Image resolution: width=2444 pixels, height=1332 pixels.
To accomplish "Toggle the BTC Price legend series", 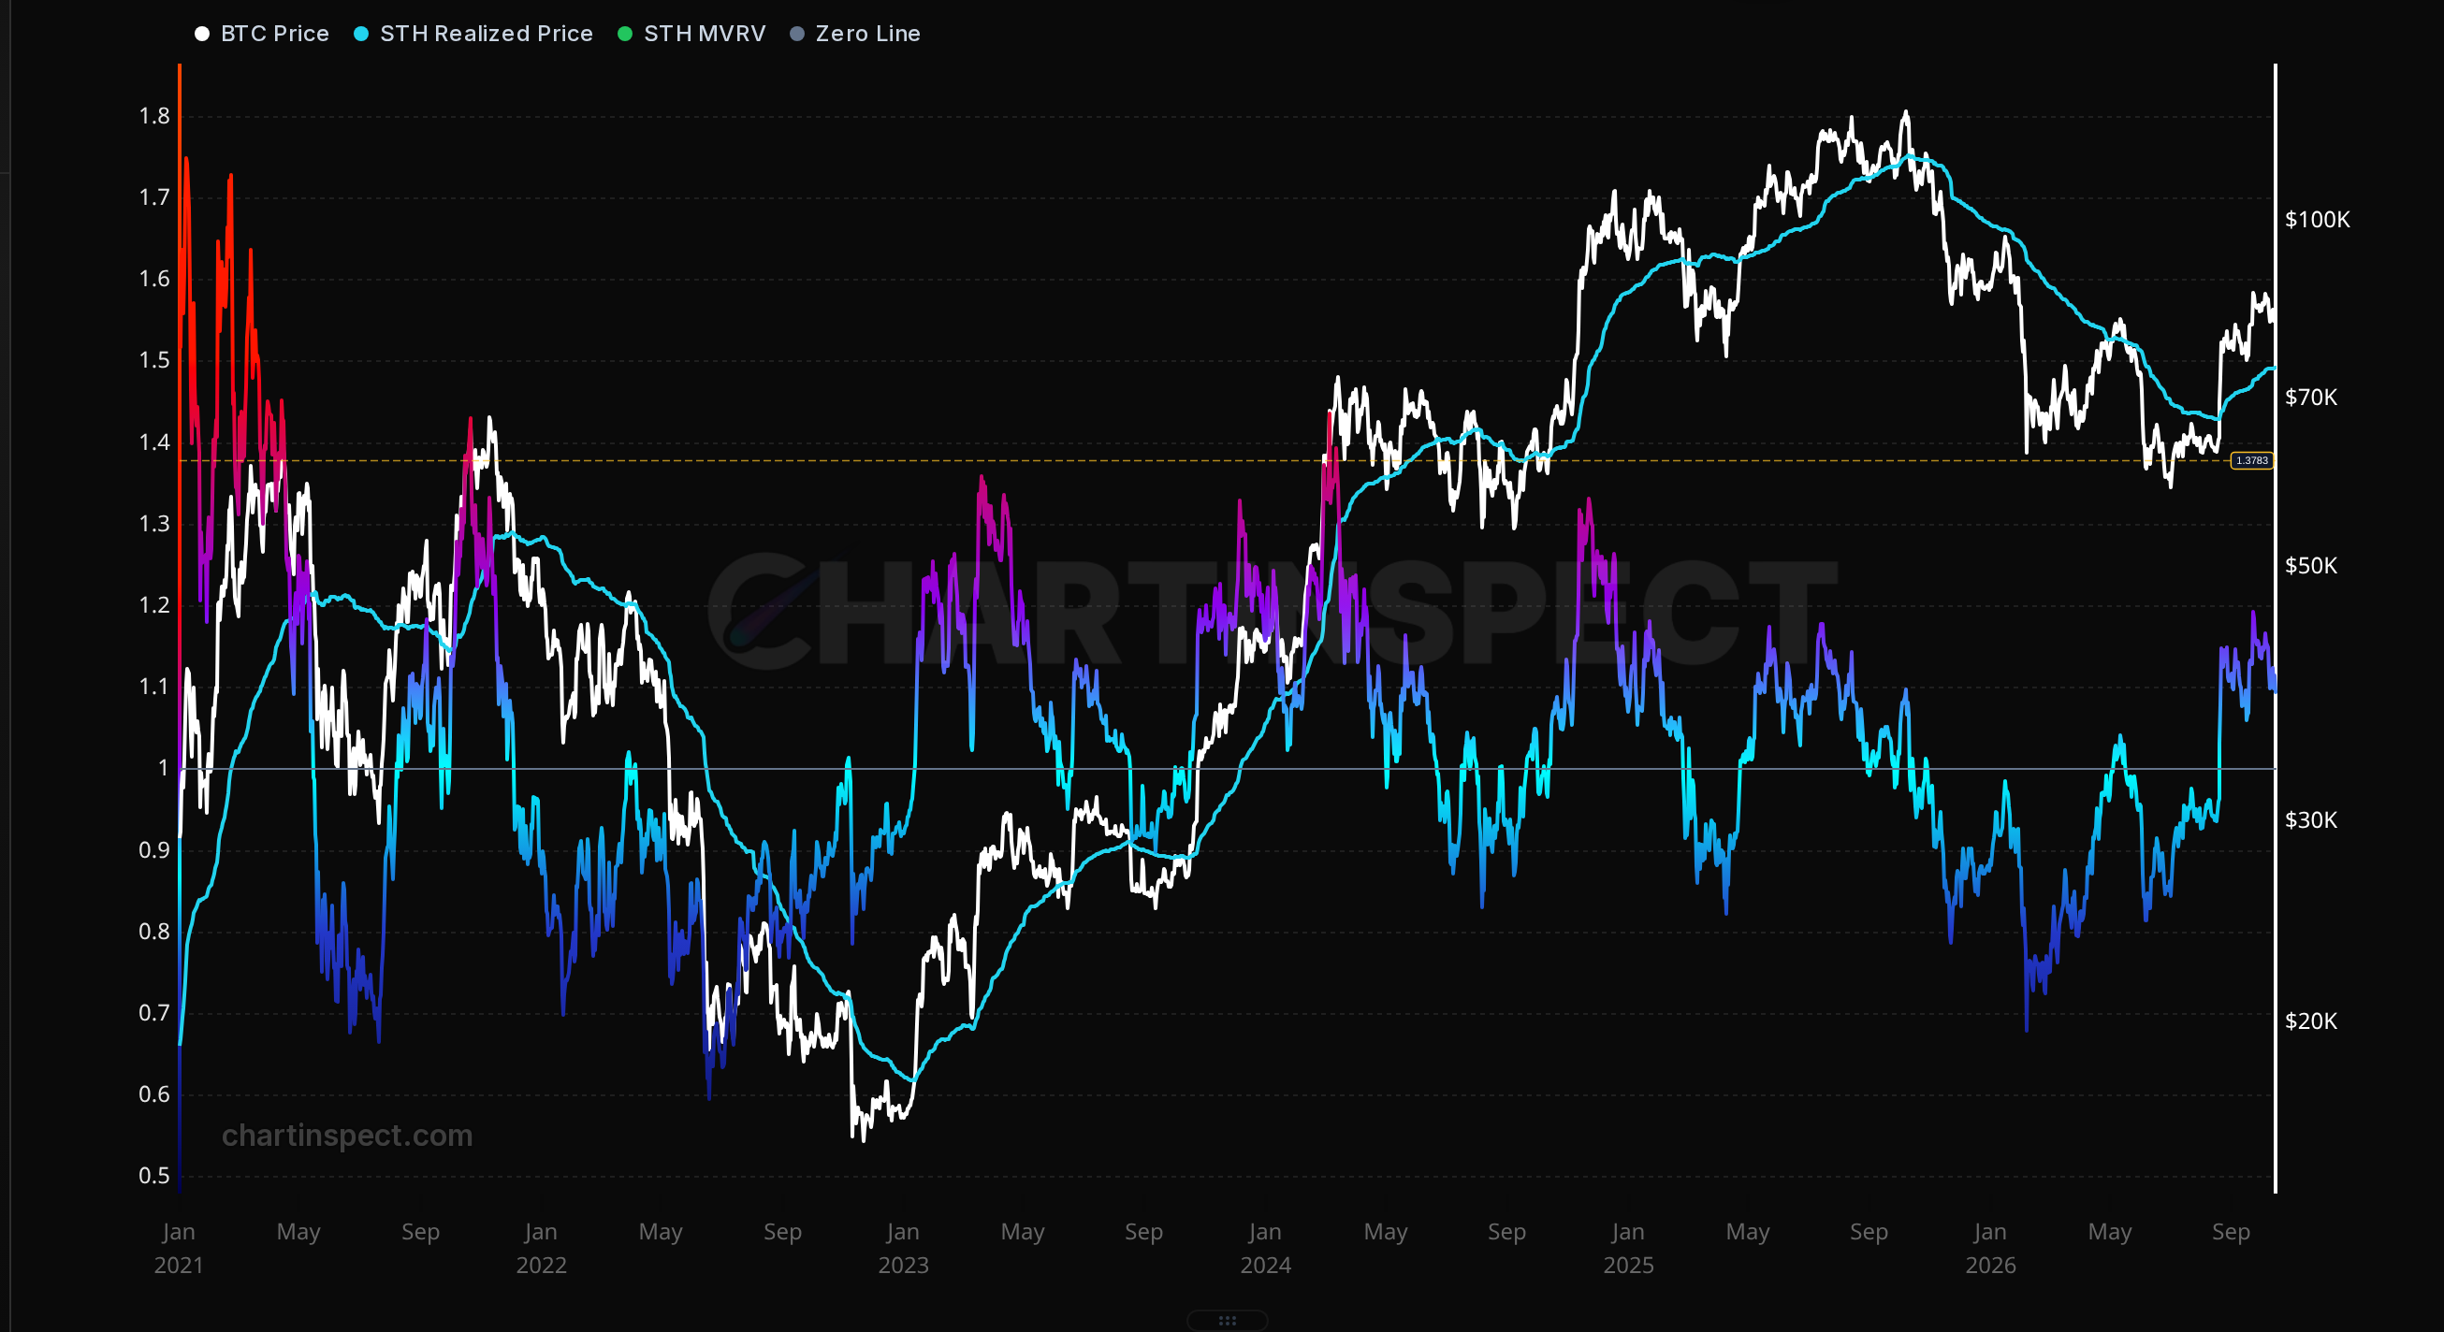I will pos(262,35).
